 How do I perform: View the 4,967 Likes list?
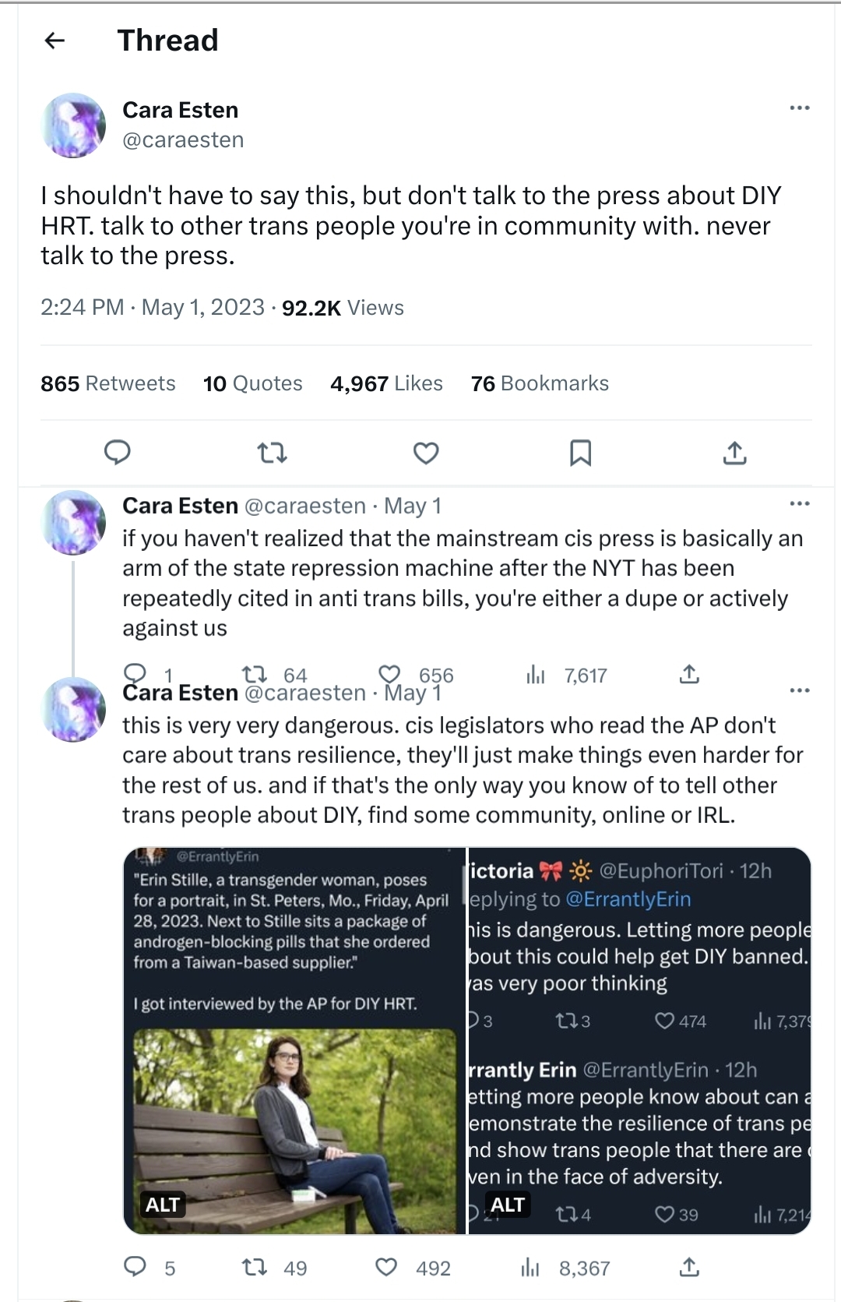(x=387, y=383)
